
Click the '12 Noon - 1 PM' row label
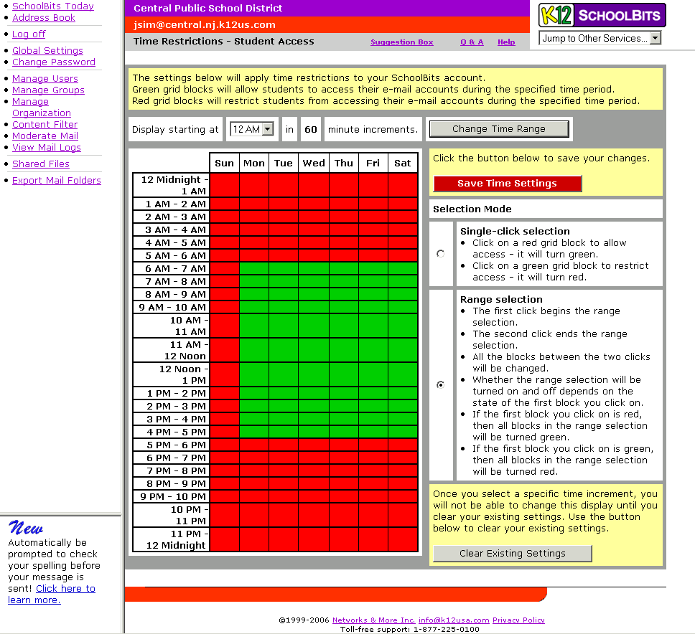[171, 374]
